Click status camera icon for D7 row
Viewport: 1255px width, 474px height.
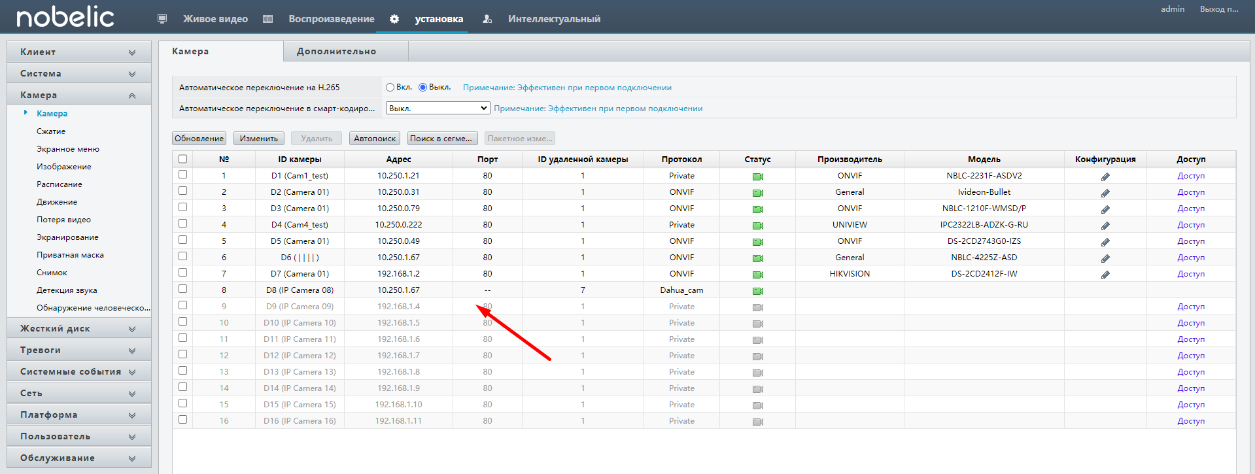pos(758,275)
